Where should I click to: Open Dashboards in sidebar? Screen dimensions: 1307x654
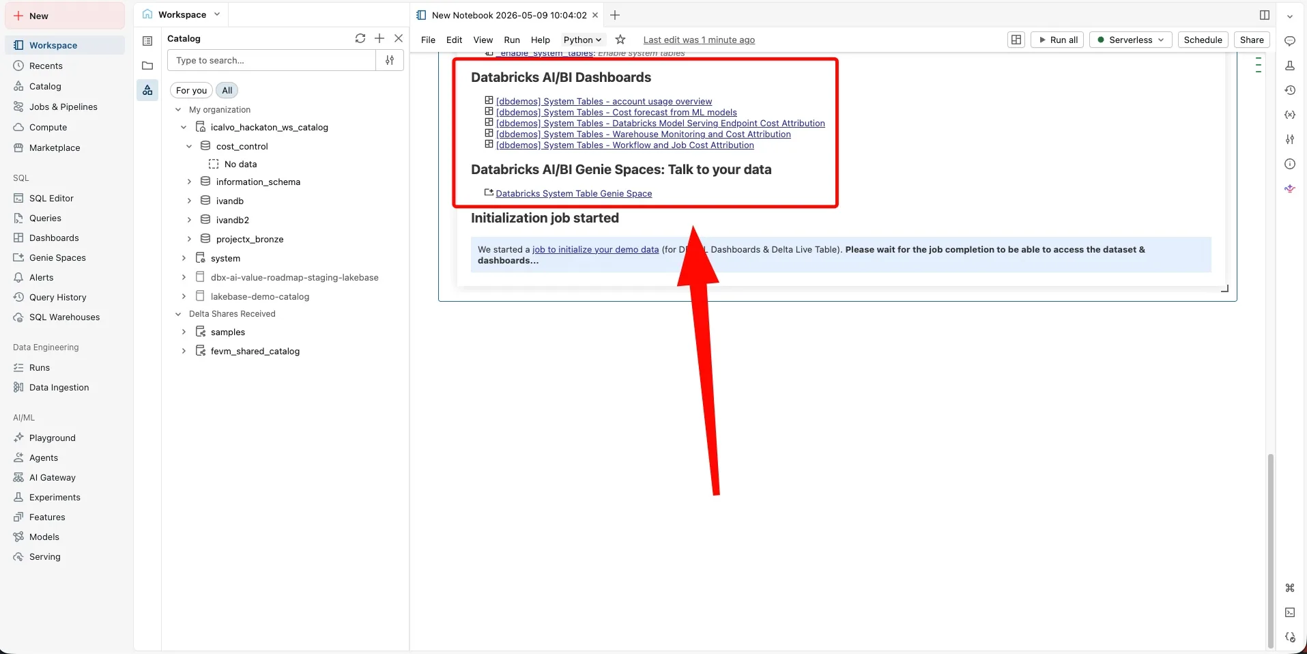(64, 238)
